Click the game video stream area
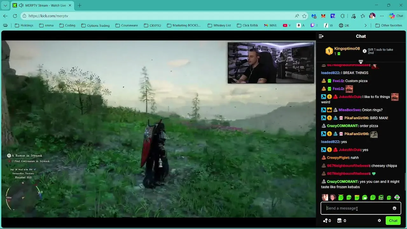407x229 pixels. click(158, 129)
